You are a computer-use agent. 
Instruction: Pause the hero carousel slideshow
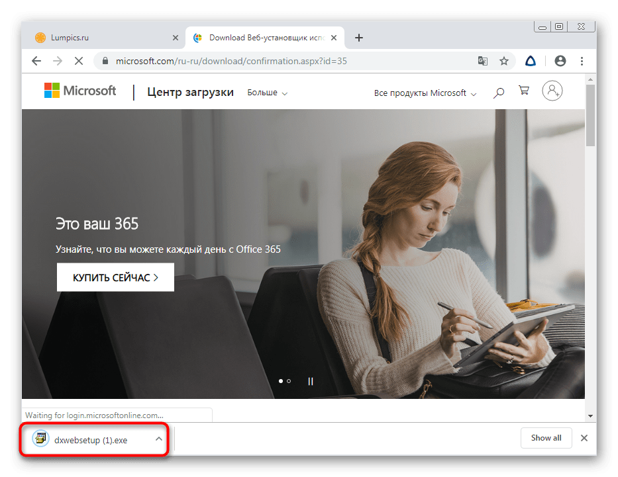click(310, 381)
